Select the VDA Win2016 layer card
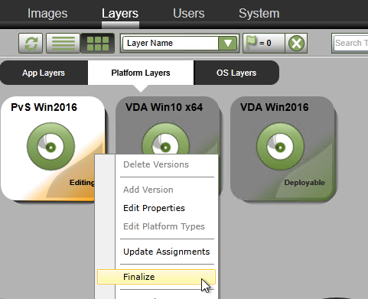 coord(282,148)
